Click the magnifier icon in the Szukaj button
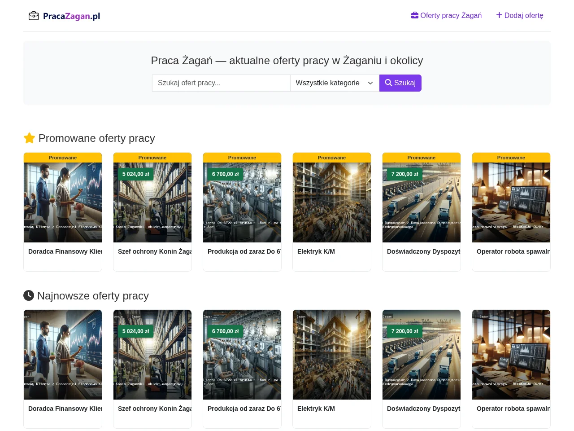574x431 pixels. coord(388,83)
